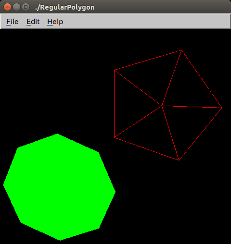Click the rightmost vertex of the green octagon
The width and height of the screenshot is (231, 244).
pos(115,192)
